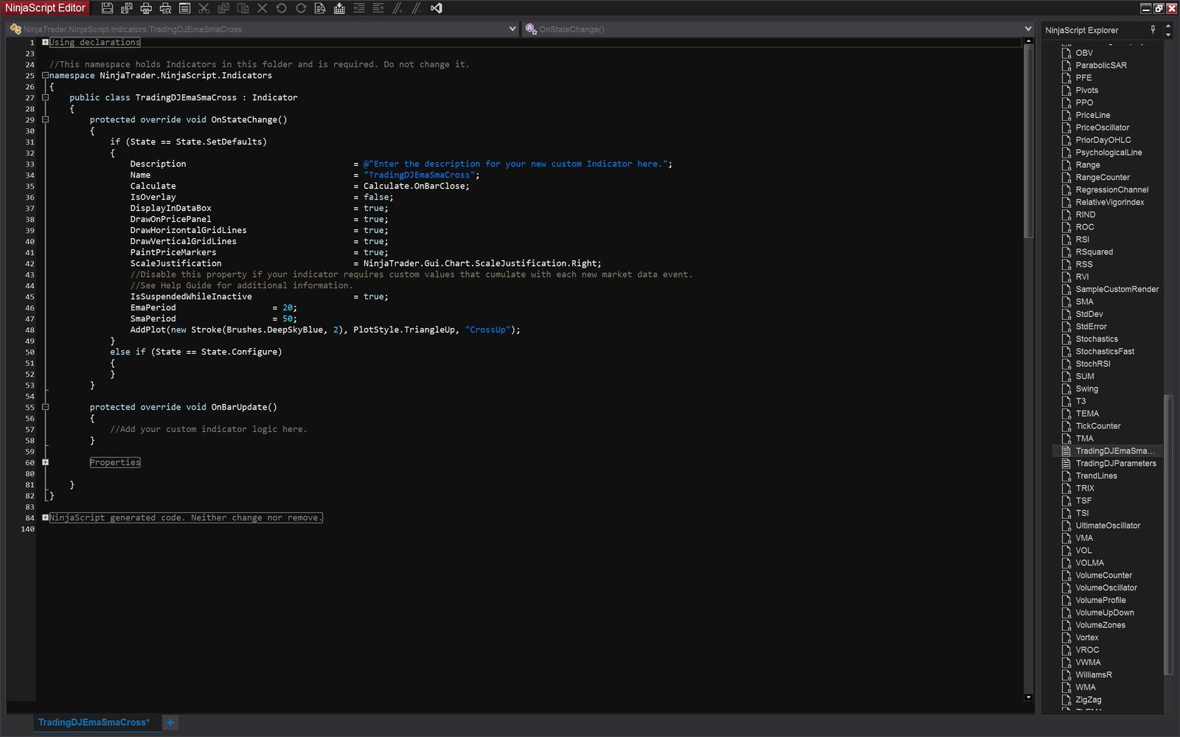Save the current NinjaScript file
Screen dimensions: 1180x737
[107, 8]
